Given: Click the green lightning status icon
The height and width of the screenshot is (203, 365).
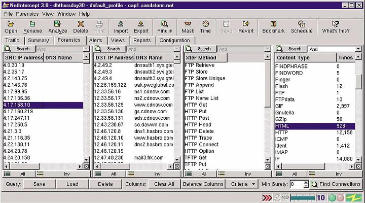Looking at the screenshot, I should (x=354, y=198).
